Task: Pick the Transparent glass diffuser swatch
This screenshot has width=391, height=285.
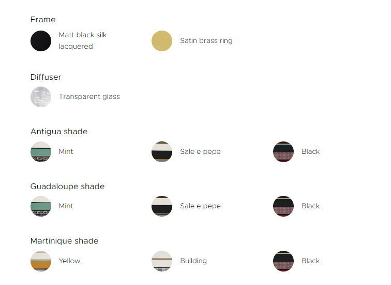Action: (x=41, y=97)
